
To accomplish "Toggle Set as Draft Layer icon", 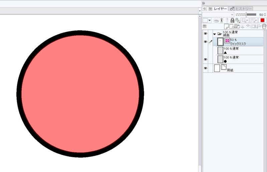I will pos(227,21).
